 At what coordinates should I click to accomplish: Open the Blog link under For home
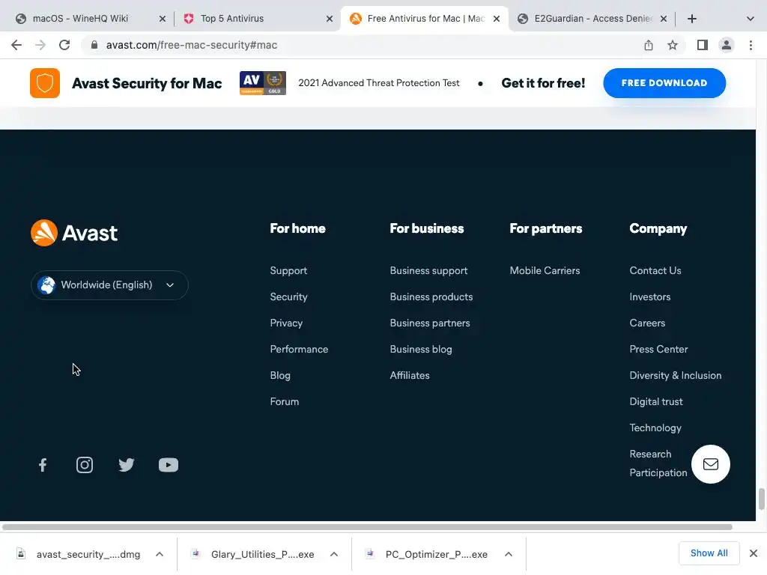(280, 376)
